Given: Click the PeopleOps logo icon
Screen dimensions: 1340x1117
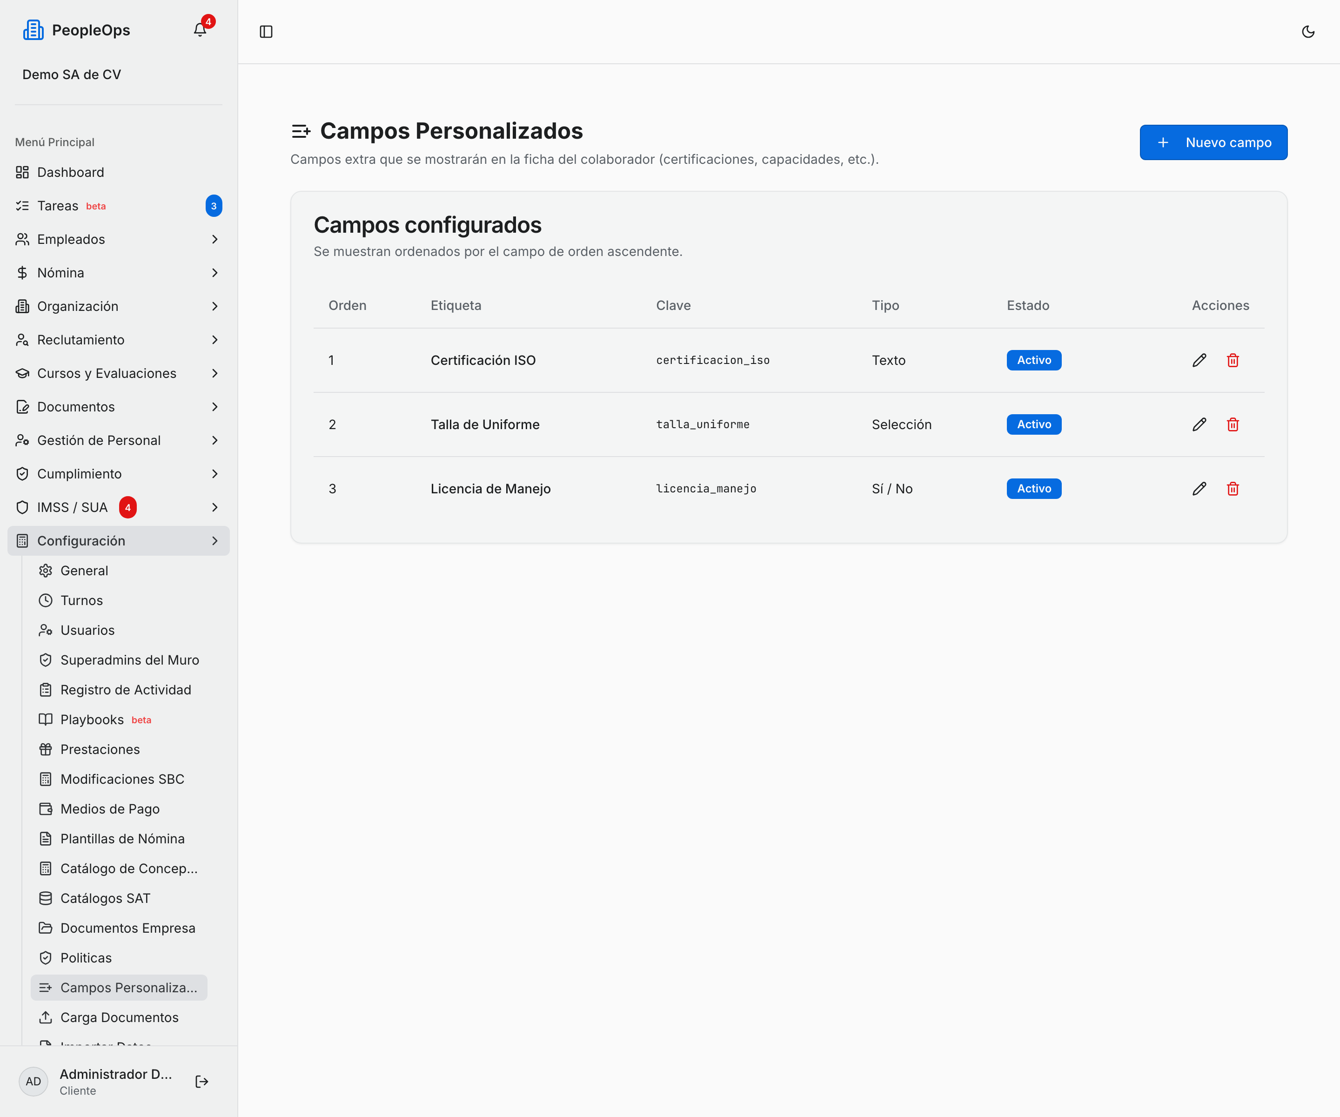Looking at the screenshot, I should click(33, 30).
